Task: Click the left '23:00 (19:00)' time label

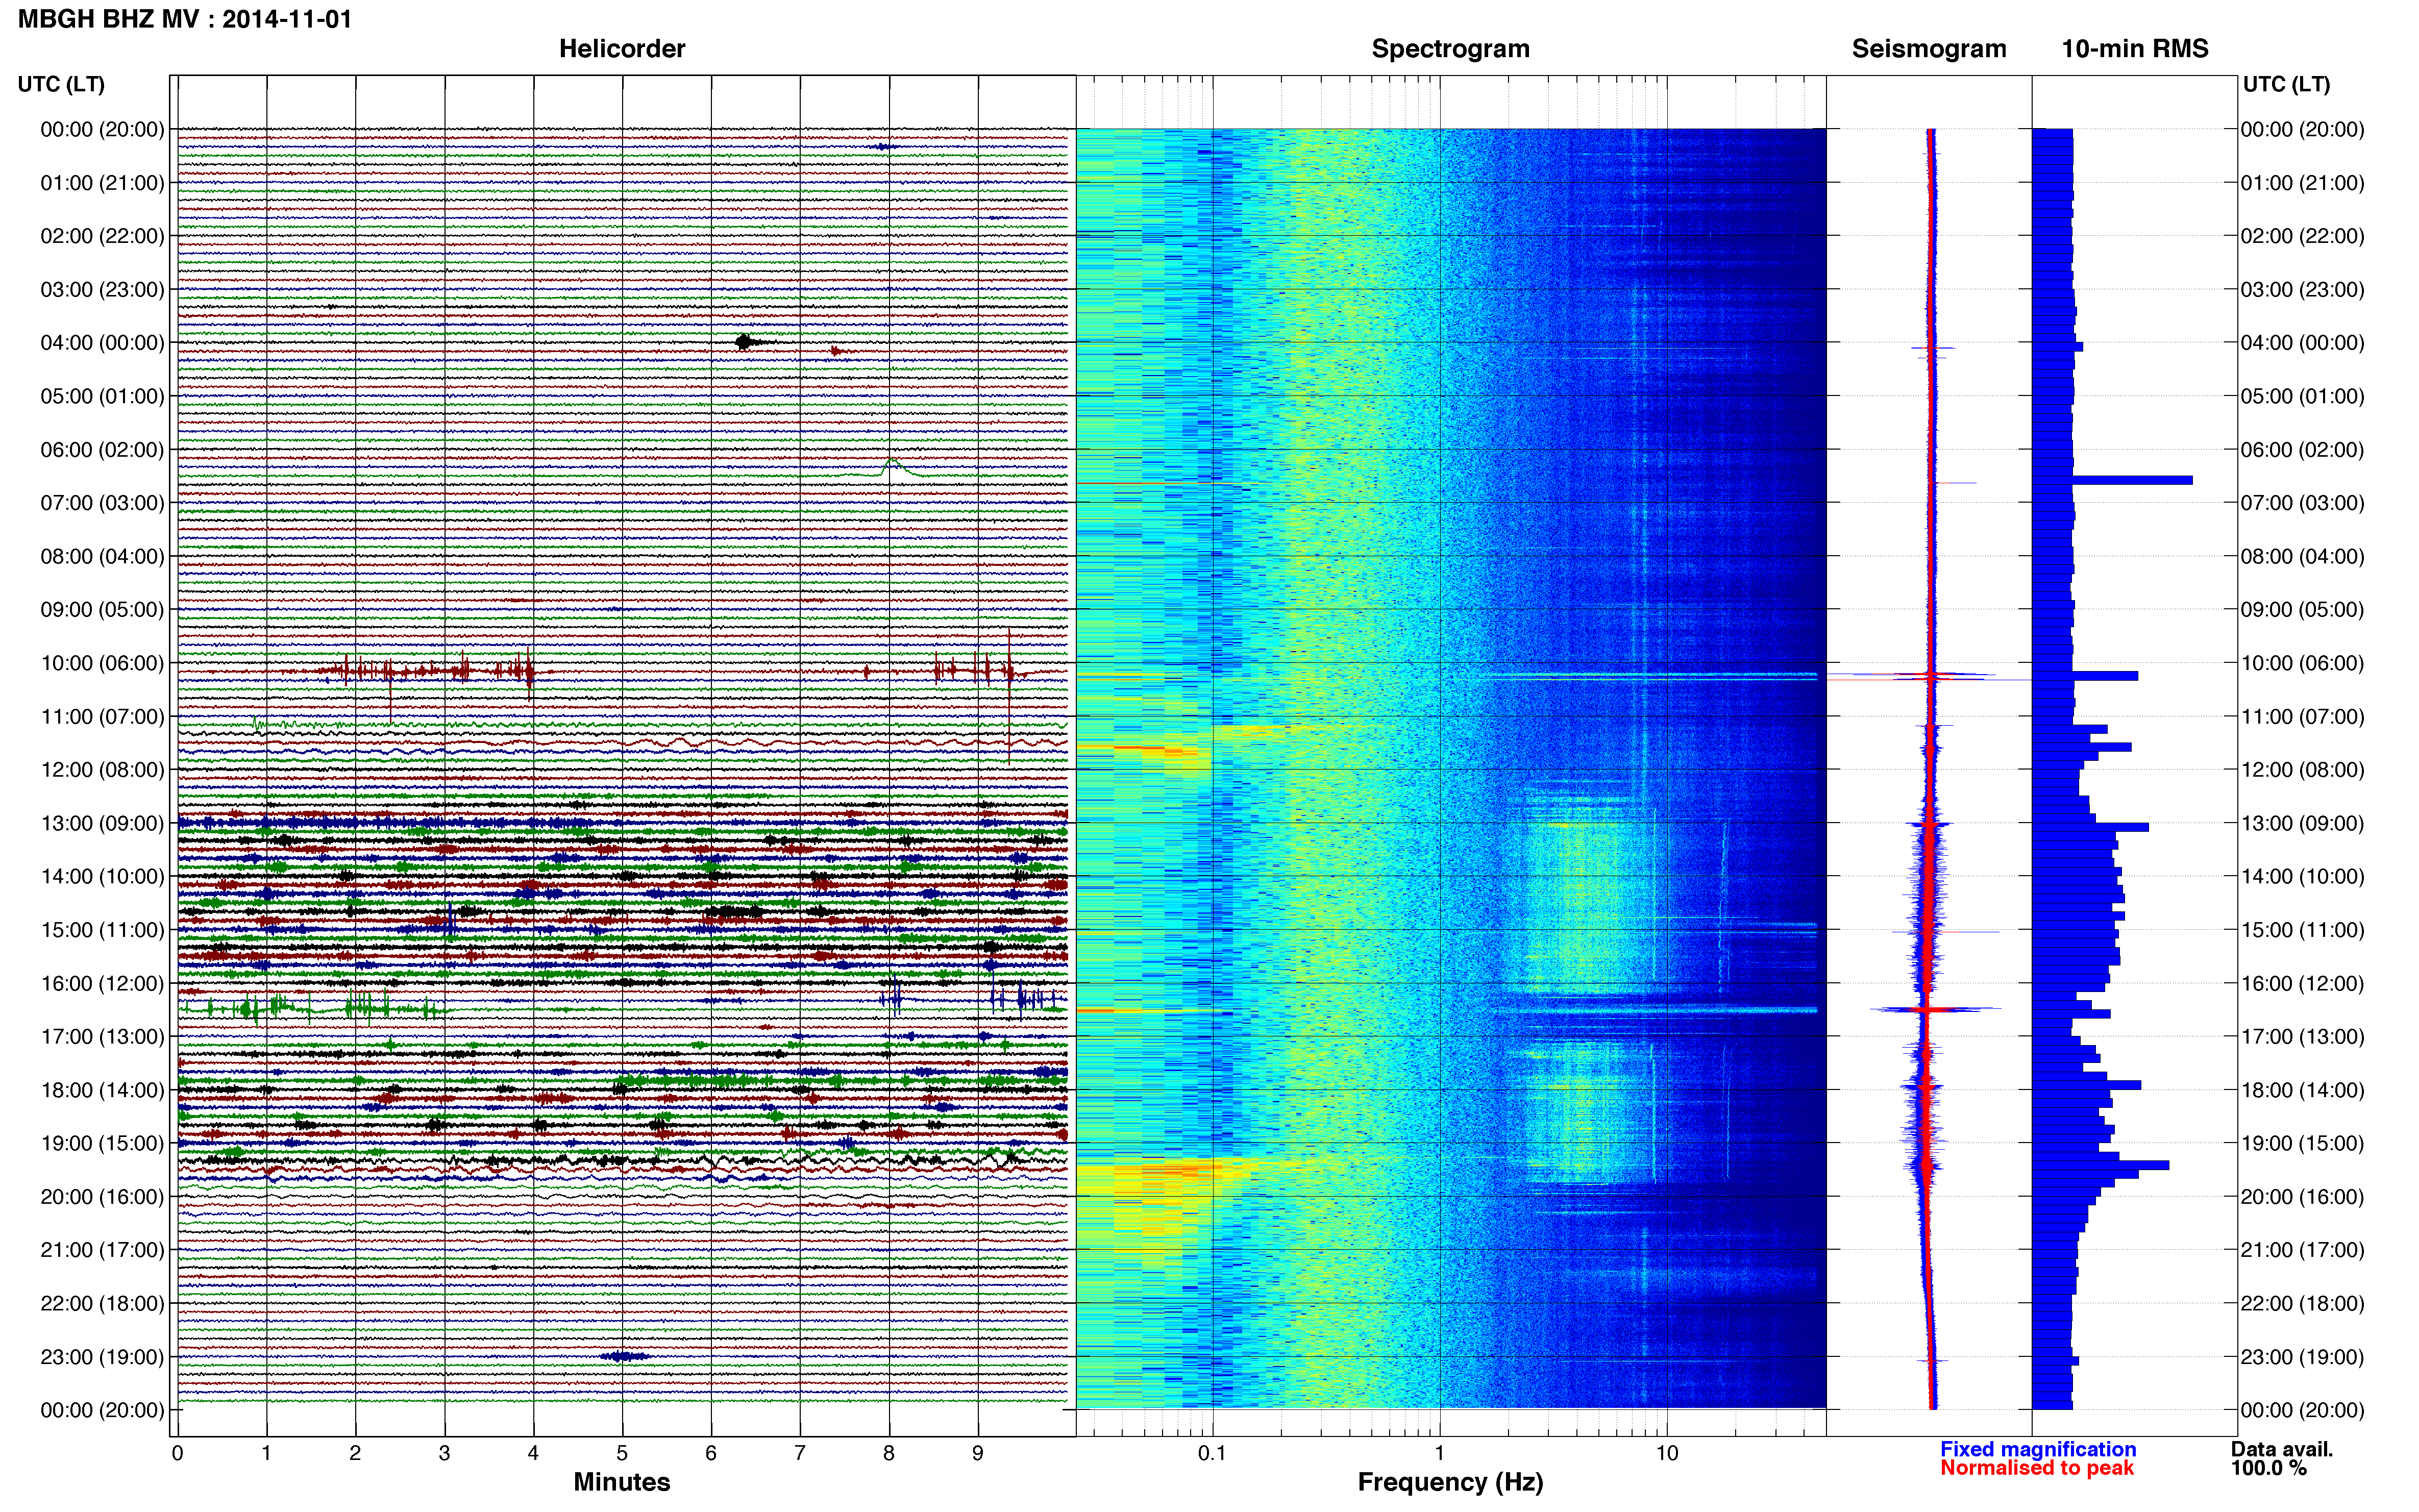Action: click(x=102, y=1357)
